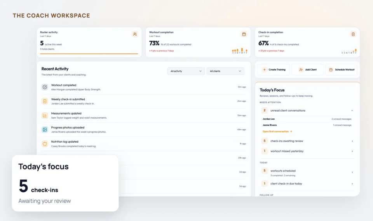This screenshot has height=221, width=373.
Task: Open Jamie Rivera's unread conversation
Action: (307, 125)
